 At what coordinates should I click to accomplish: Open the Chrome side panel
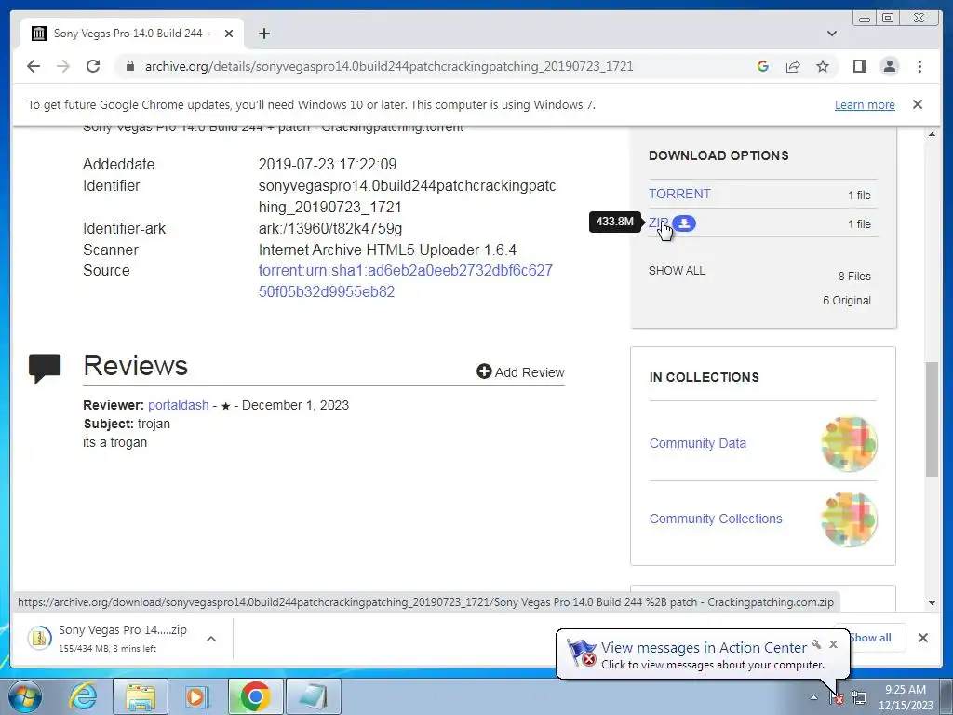pos(859,66)
